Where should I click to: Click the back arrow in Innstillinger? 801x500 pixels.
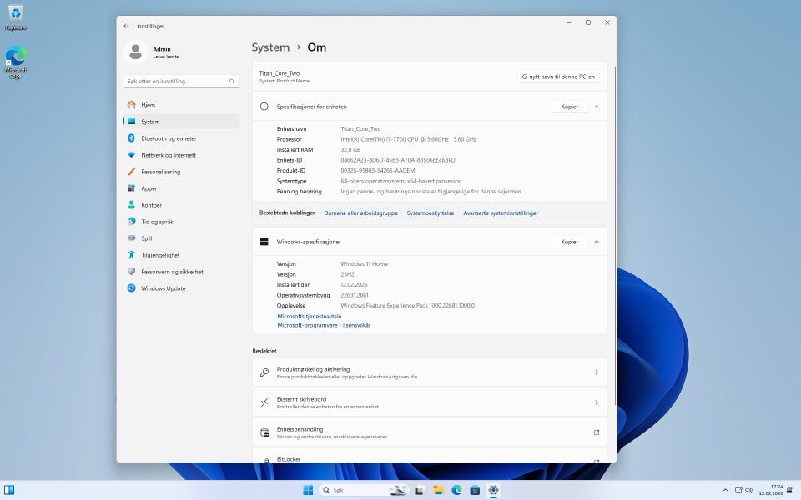click(x=126, y=26)
